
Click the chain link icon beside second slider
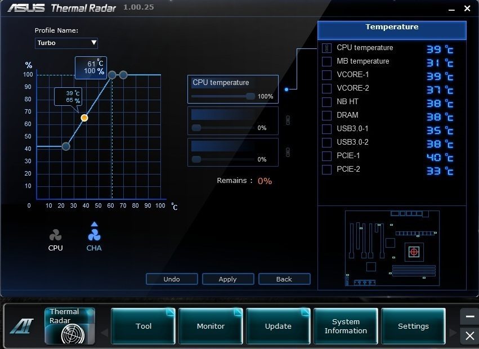288,120
